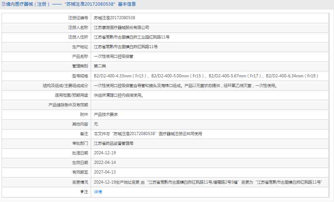Click the 注册人名称 row label
Image resolution: width=334 pixels, height=202 pixels.
(x=78, y=28)
